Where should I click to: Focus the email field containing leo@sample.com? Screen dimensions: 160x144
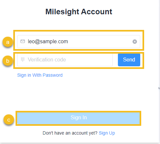(x=79, y=42)
